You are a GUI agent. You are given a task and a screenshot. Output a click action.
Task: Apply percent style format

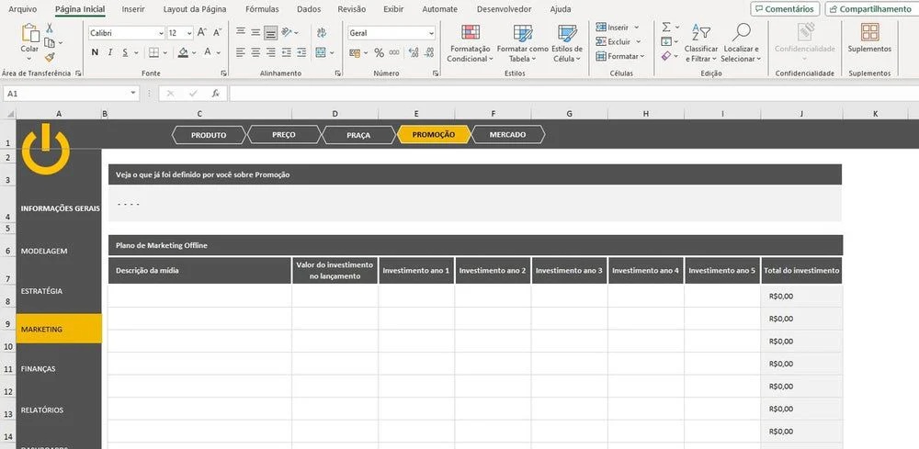tap(379, 53)
